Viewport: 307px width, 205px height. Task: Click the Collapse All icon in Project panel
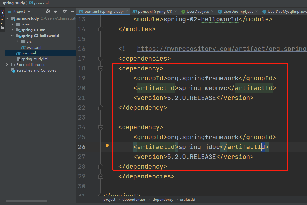(x=55, y=12)
